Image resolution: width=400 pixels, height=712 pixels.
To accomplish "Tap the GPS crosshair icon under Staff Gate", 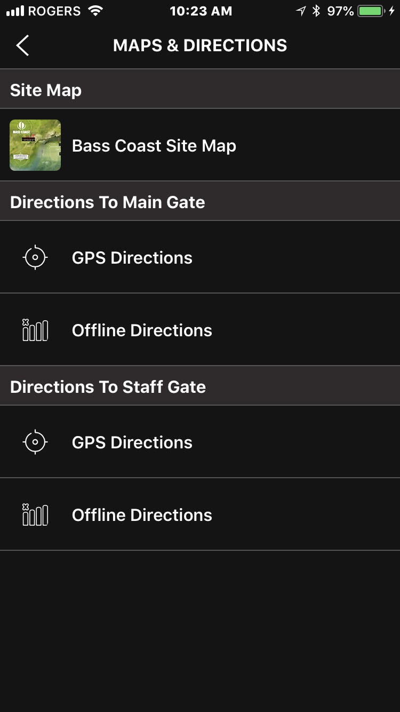I will pos(35,442).
